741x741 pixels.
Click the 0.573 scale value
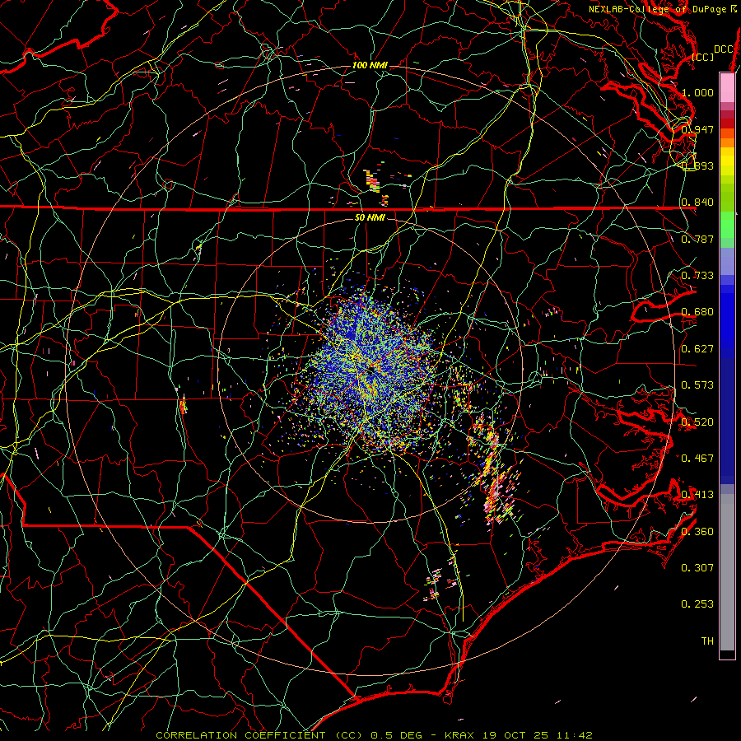(x=697, y=385)
